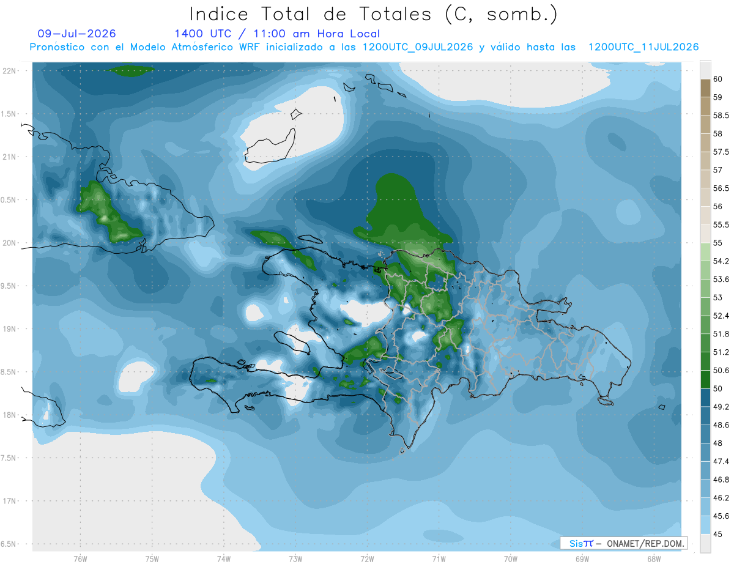734x567 pixels.
Task: Click longitude label "69W"
Action: point(582,558)
